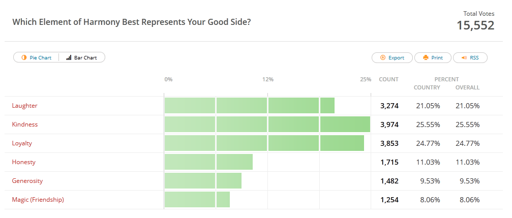Click the bar chart icon
Image resolution: width=512 pixels, height=218 pixels.
coord(69,58)
